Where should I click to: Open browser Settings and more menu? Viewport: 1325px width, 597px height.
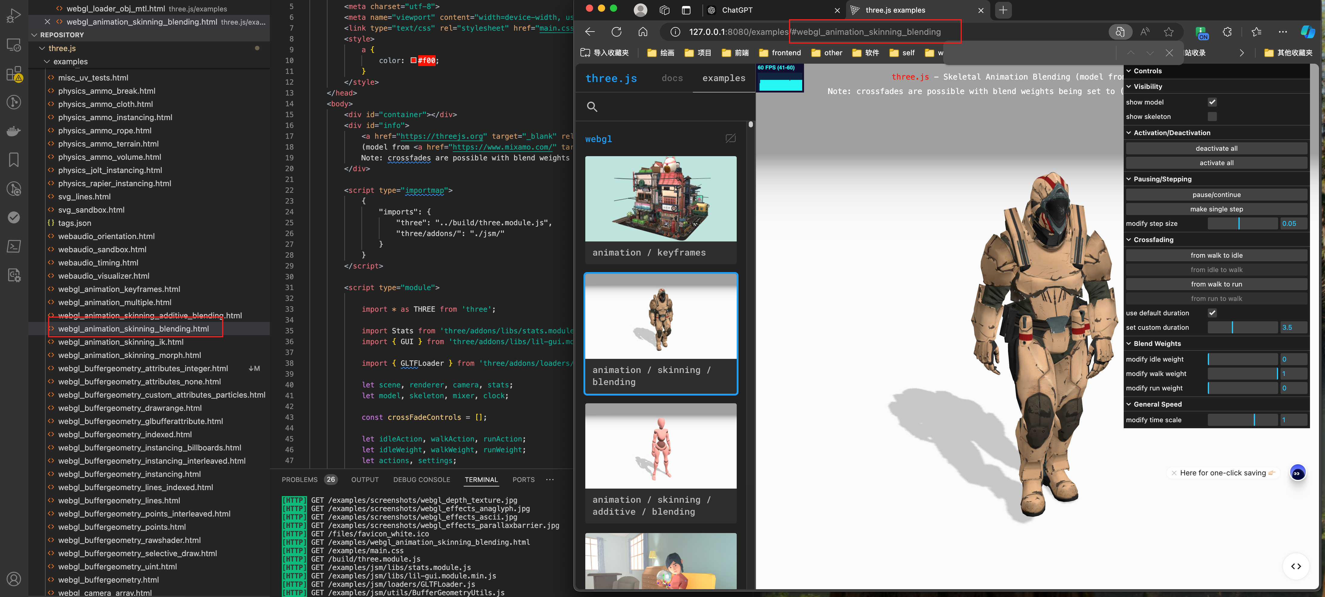click(x=1283, y=32)
